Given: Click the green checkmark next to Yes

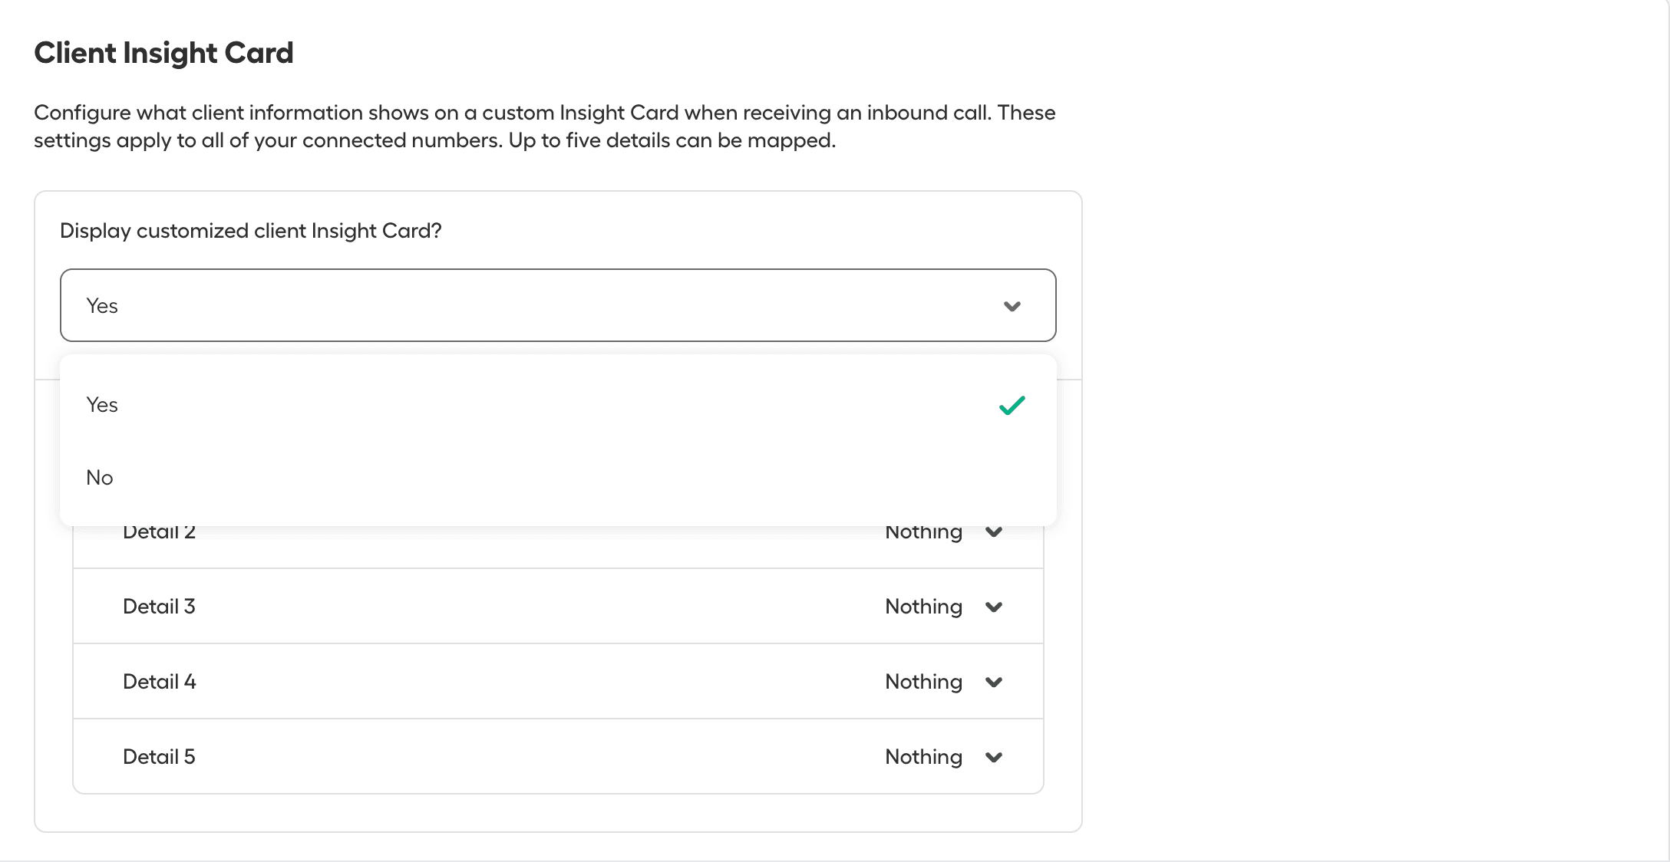Looking at the screenshot, I should point(1012,405).
